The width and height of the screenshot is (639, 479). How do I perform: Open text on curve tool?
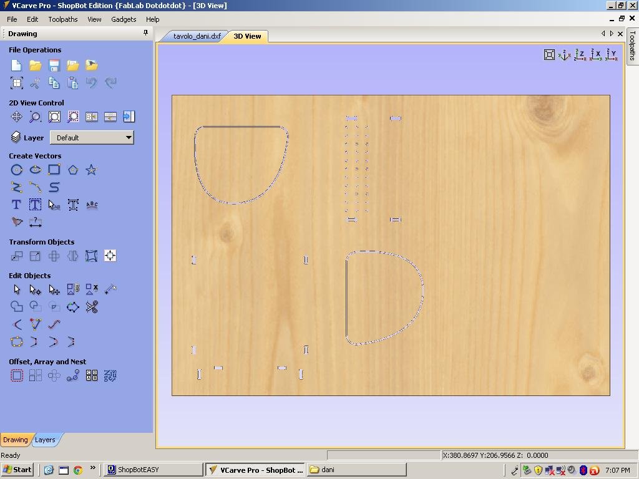91,205
